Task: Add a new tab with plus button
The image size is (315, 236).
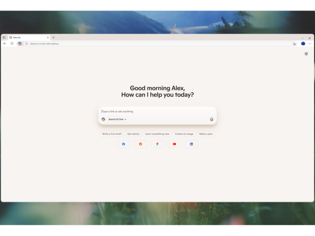Action: 53,37
